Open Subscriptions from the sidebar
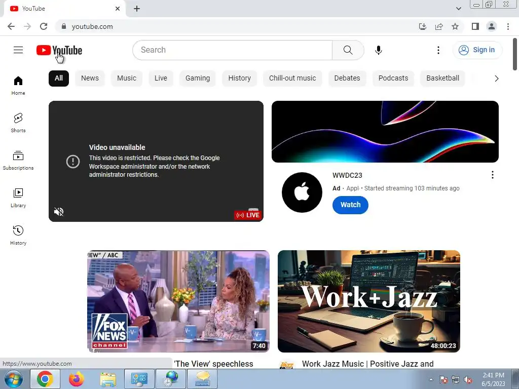Screen dimensions: 519x389 point(18,161)
